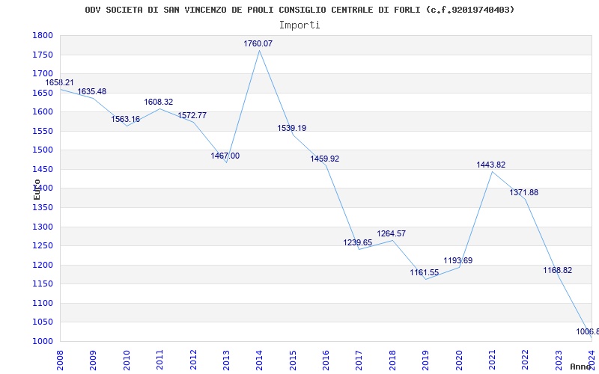Click the chart title ODV SOCIETA DI SAN VINCENZO
The height and width of the screenshot is (374, 599).
tap(299, 10)
